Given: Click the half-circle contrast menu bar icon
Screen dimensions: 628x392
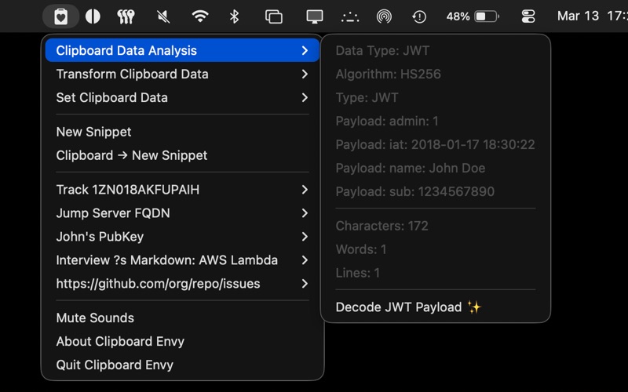Looking at the screenshot, I should coord(93,16).
